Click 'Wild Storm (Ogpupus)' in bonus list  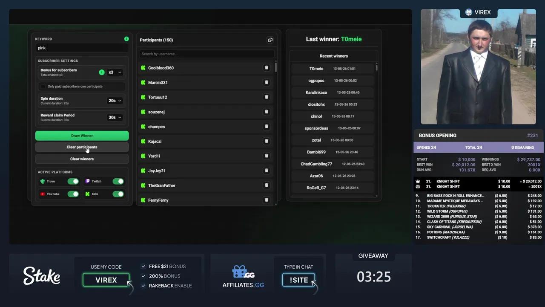tap(478, 211)
